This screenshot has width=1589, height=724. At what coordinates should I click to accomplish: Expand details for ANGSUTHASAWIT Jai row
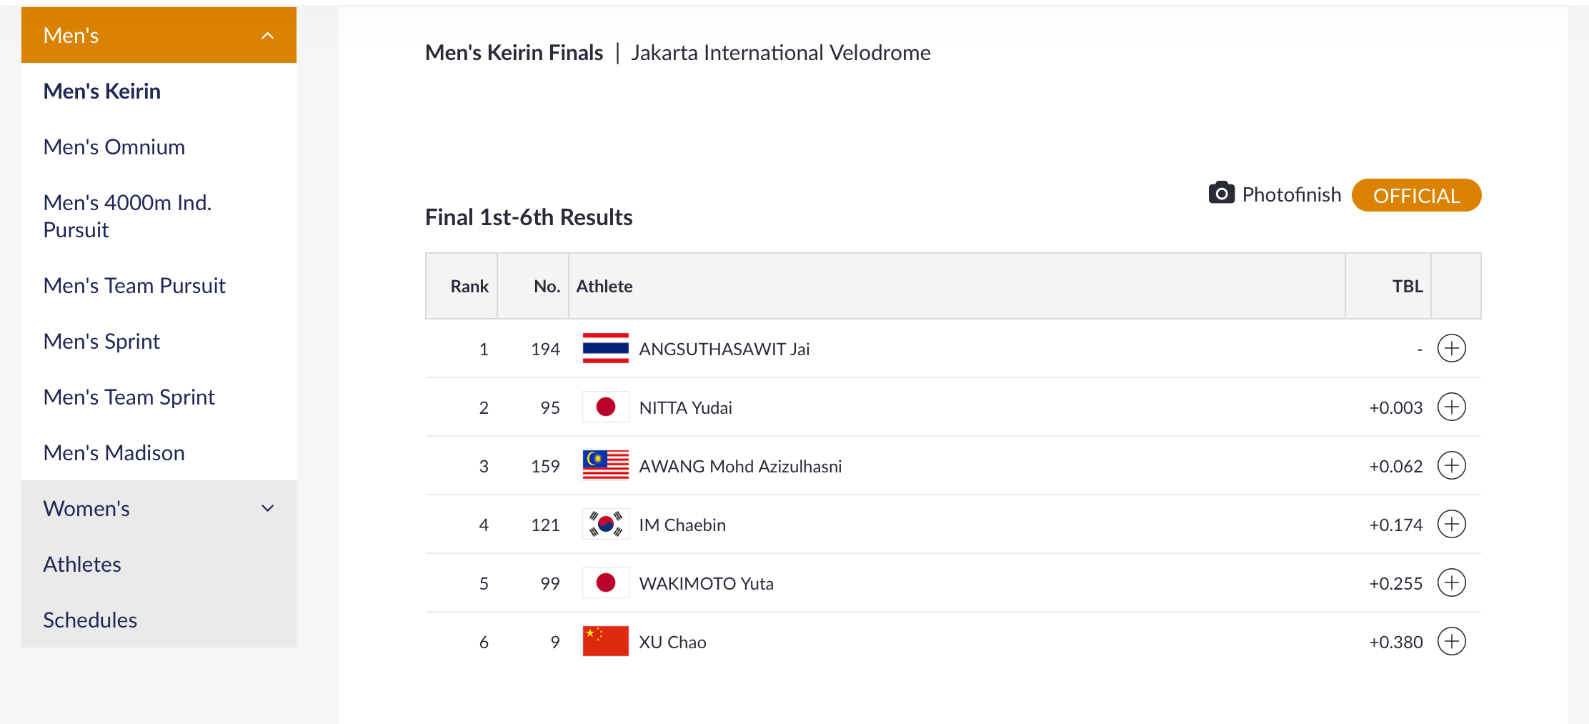[x=1451, y=348]
